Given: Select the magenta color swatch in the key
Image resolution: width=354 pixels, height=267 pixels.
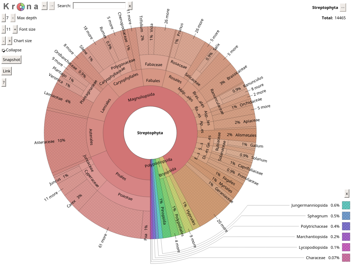Looking at the screenshot, I should [x=346, y=247].
